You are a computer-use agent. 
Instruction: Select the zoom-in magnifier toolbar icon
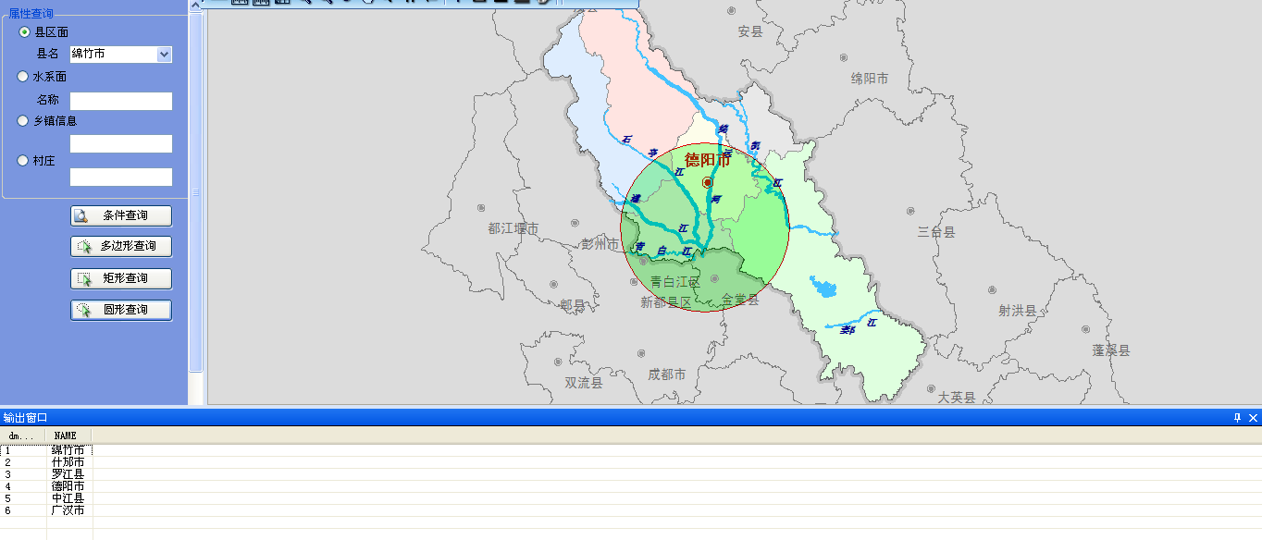pos(308,3)
